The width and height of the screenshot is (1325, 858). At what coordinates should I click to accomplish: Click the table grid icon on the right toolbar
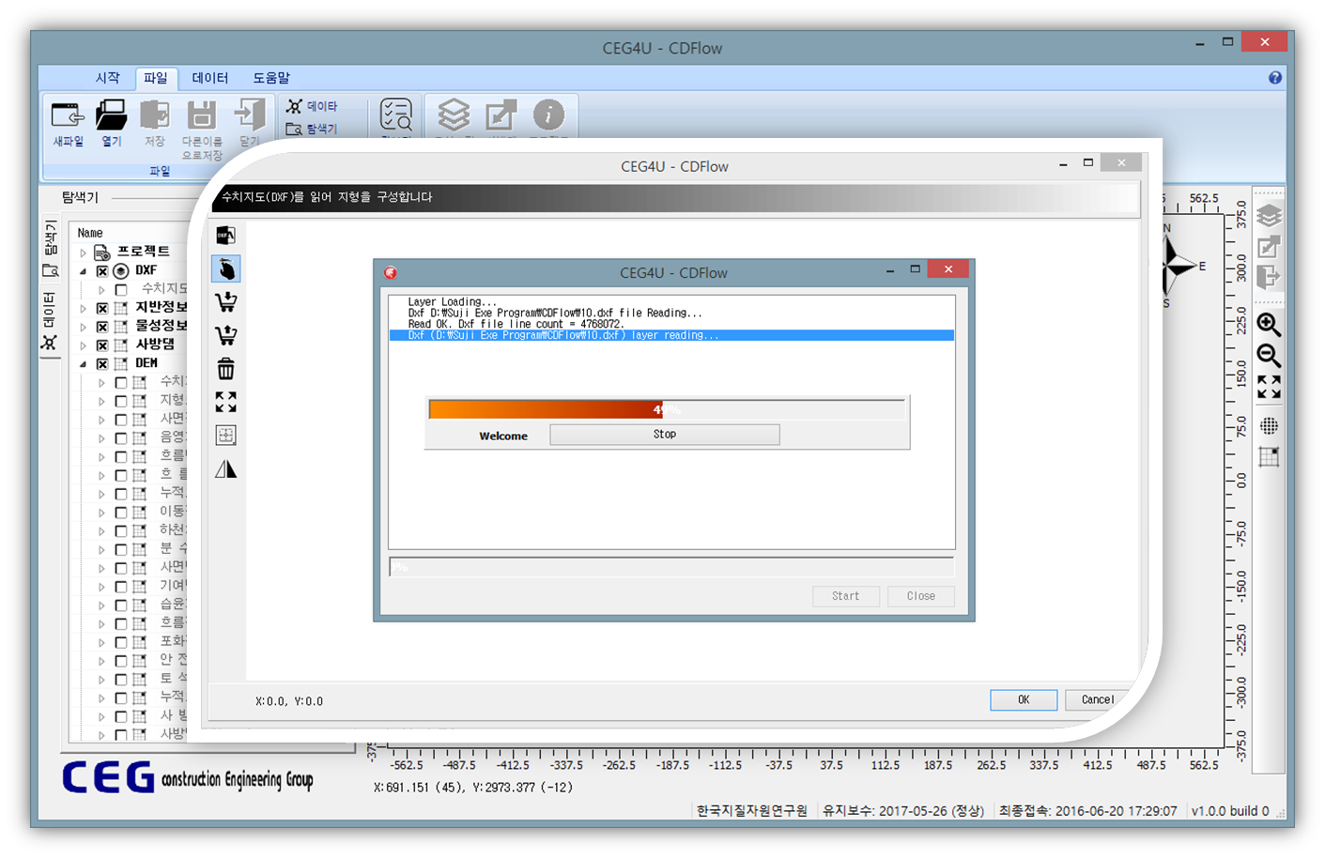pyautogui.click(x=1269, y=457)
